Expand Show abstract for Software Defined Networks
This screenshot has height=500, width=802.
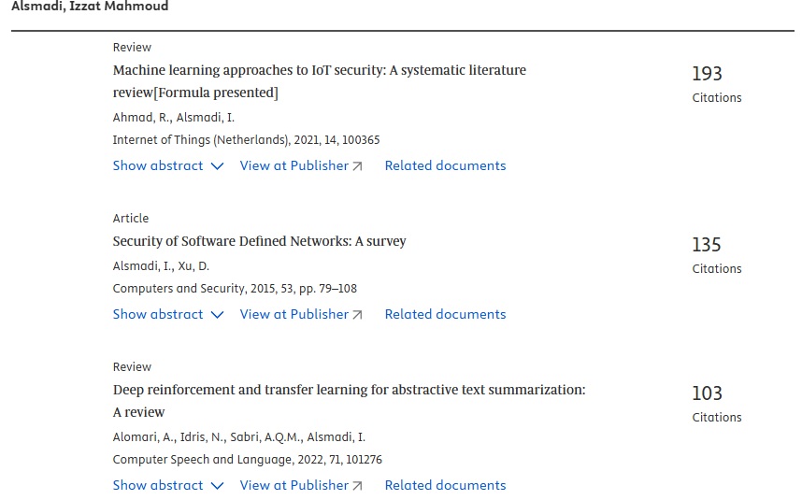click(158, 314)
